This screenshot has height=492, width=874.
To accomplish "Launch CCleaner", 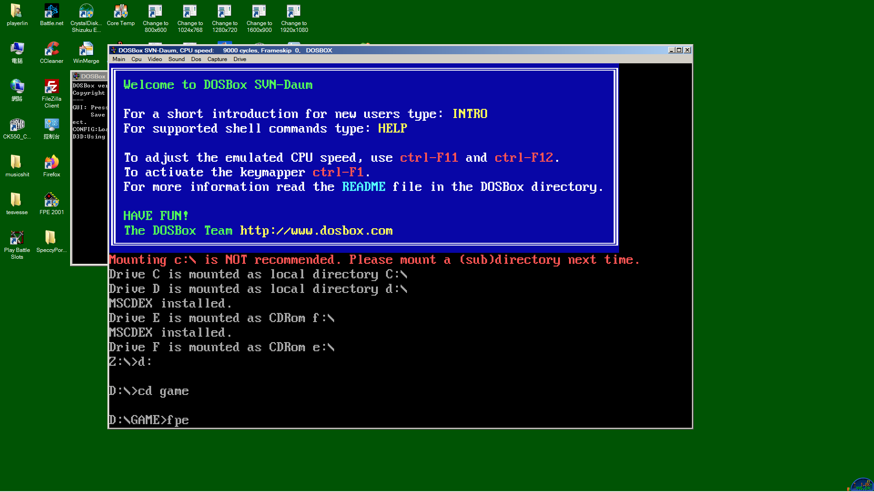I will click(x=51, y=48).
